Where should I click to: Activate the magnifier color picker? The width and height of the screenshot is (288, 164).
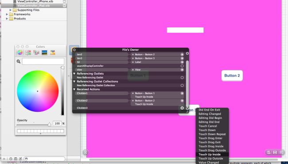pyautogui.click(x=19, y=61)
